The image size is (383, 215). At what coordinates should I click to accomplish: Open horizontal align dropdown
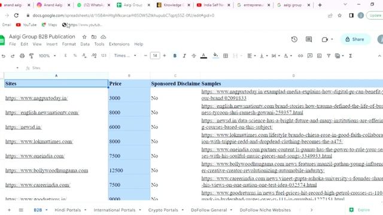point(251,56)
